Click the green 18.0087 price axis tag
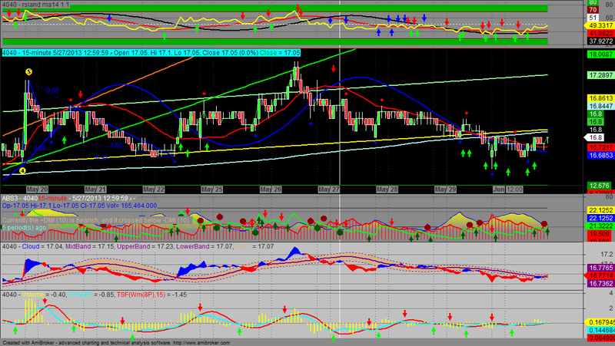The width and height of the screenshot is (615, 346). [600, 54]
